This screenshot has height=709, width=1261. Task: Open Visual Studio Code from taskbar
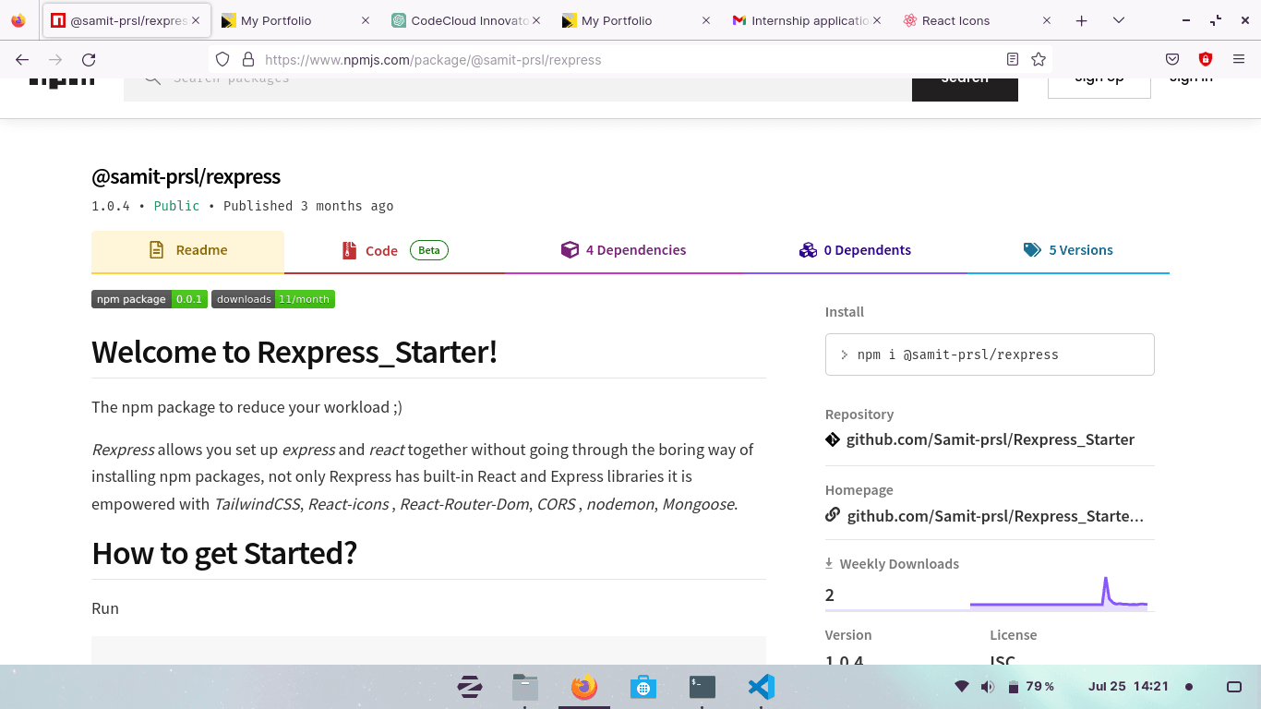click(x=761, y=687)
